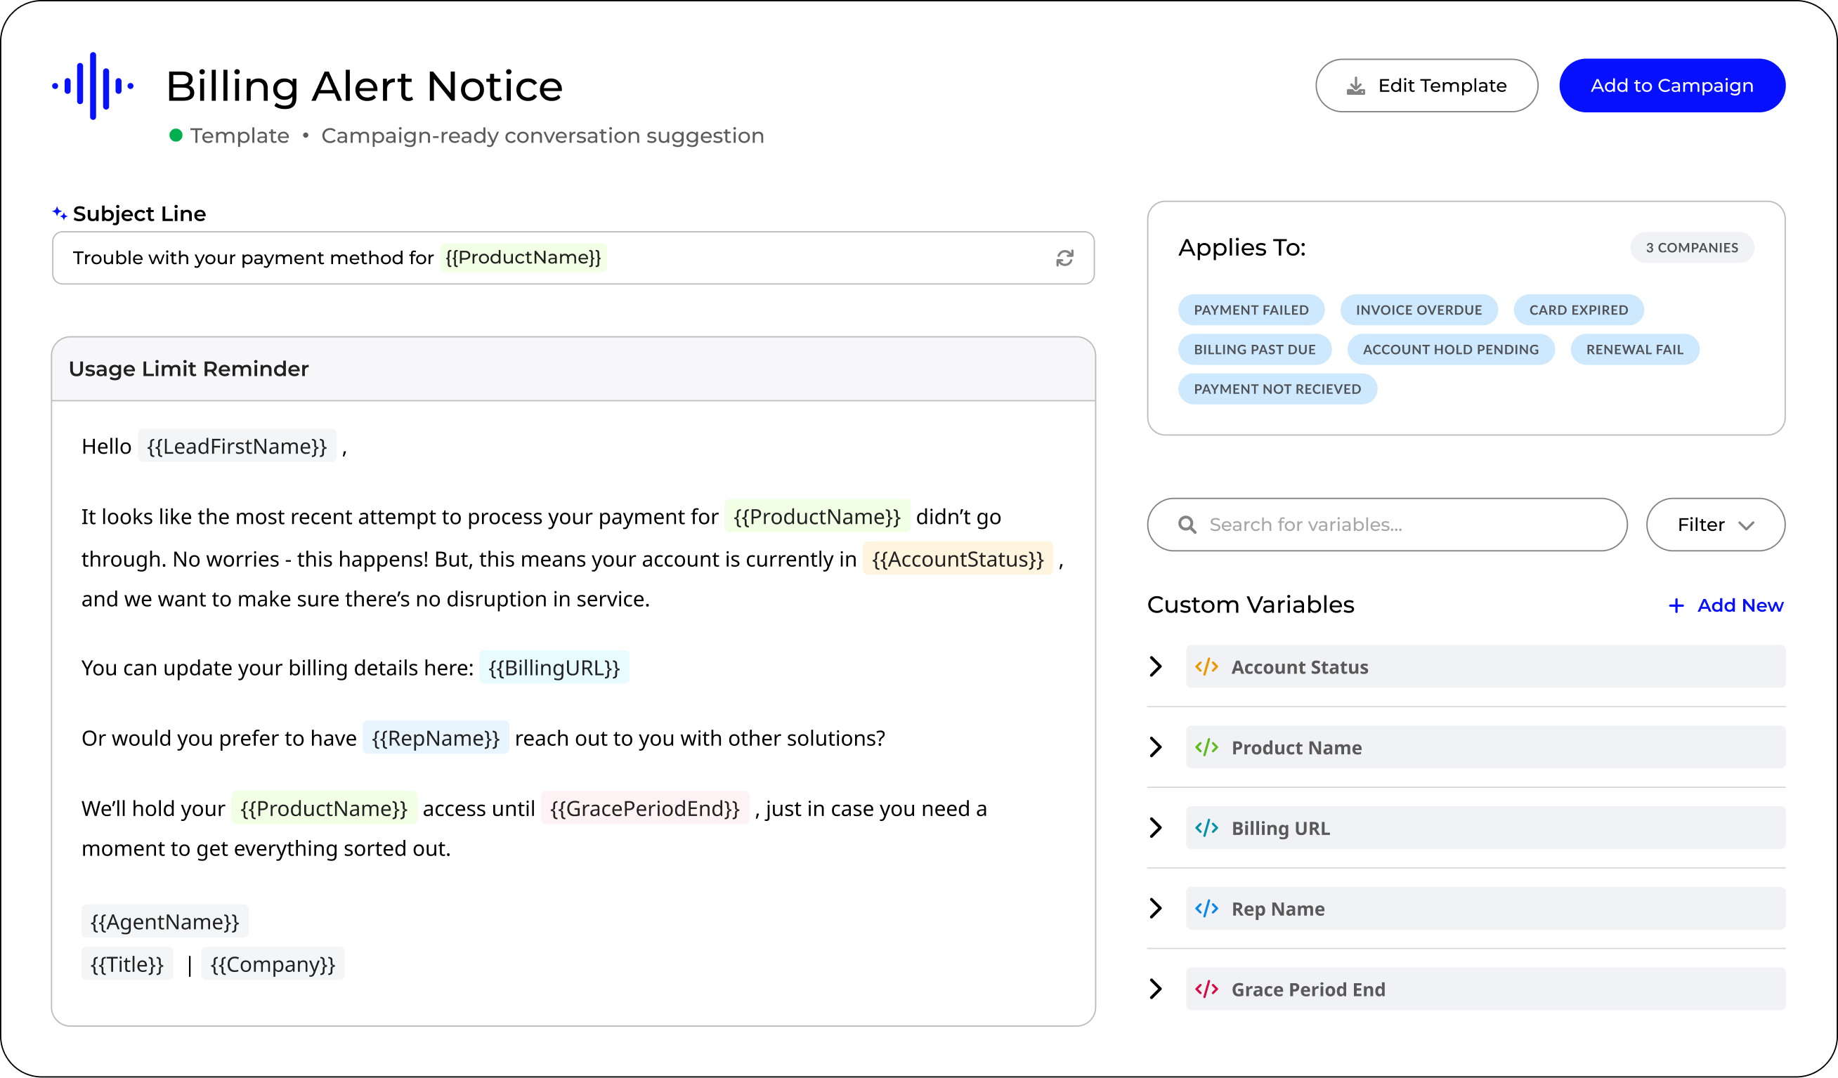The height and width of the screenshot is (1078, 1838).
Task: Click the {{ProductName}} token after 'We'll hold your'
Action: click(x=324, y=808)
